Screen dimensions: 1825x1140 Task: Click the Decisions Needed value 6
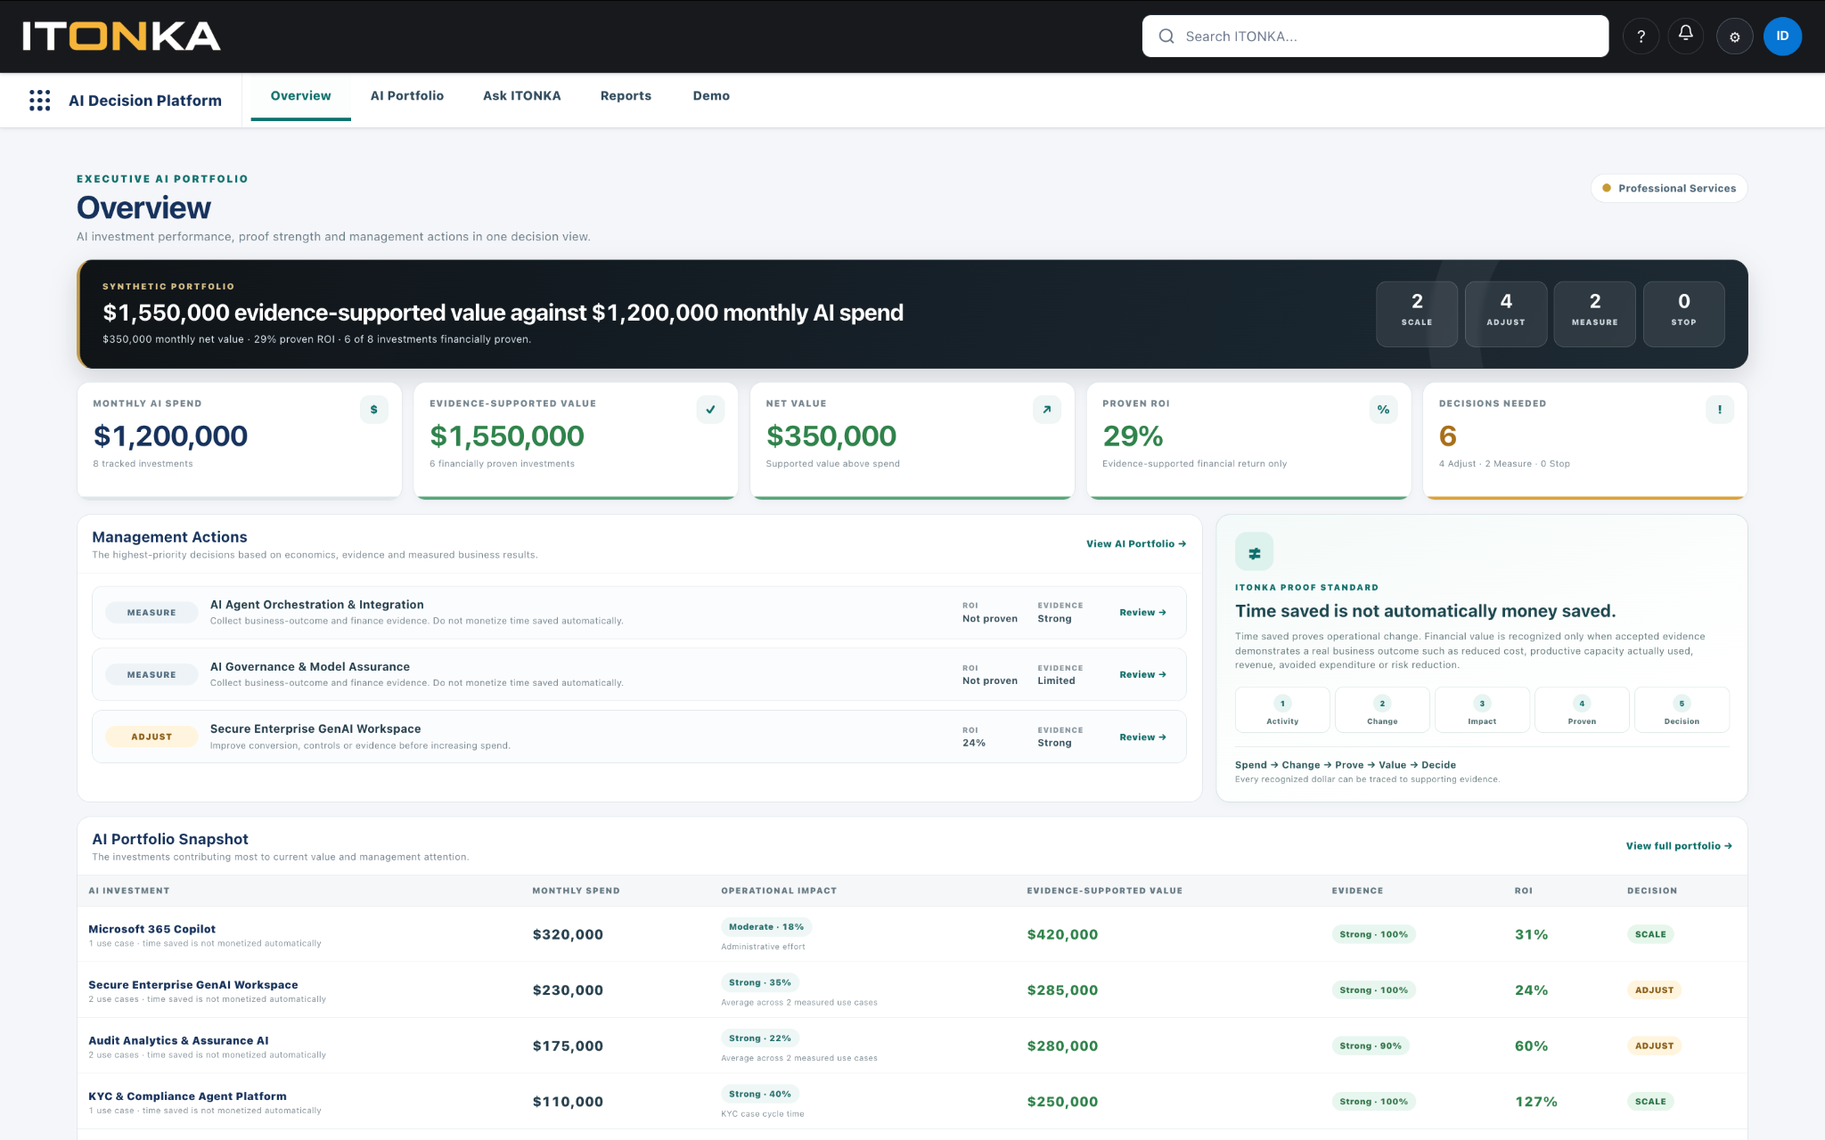[1447, 436]
